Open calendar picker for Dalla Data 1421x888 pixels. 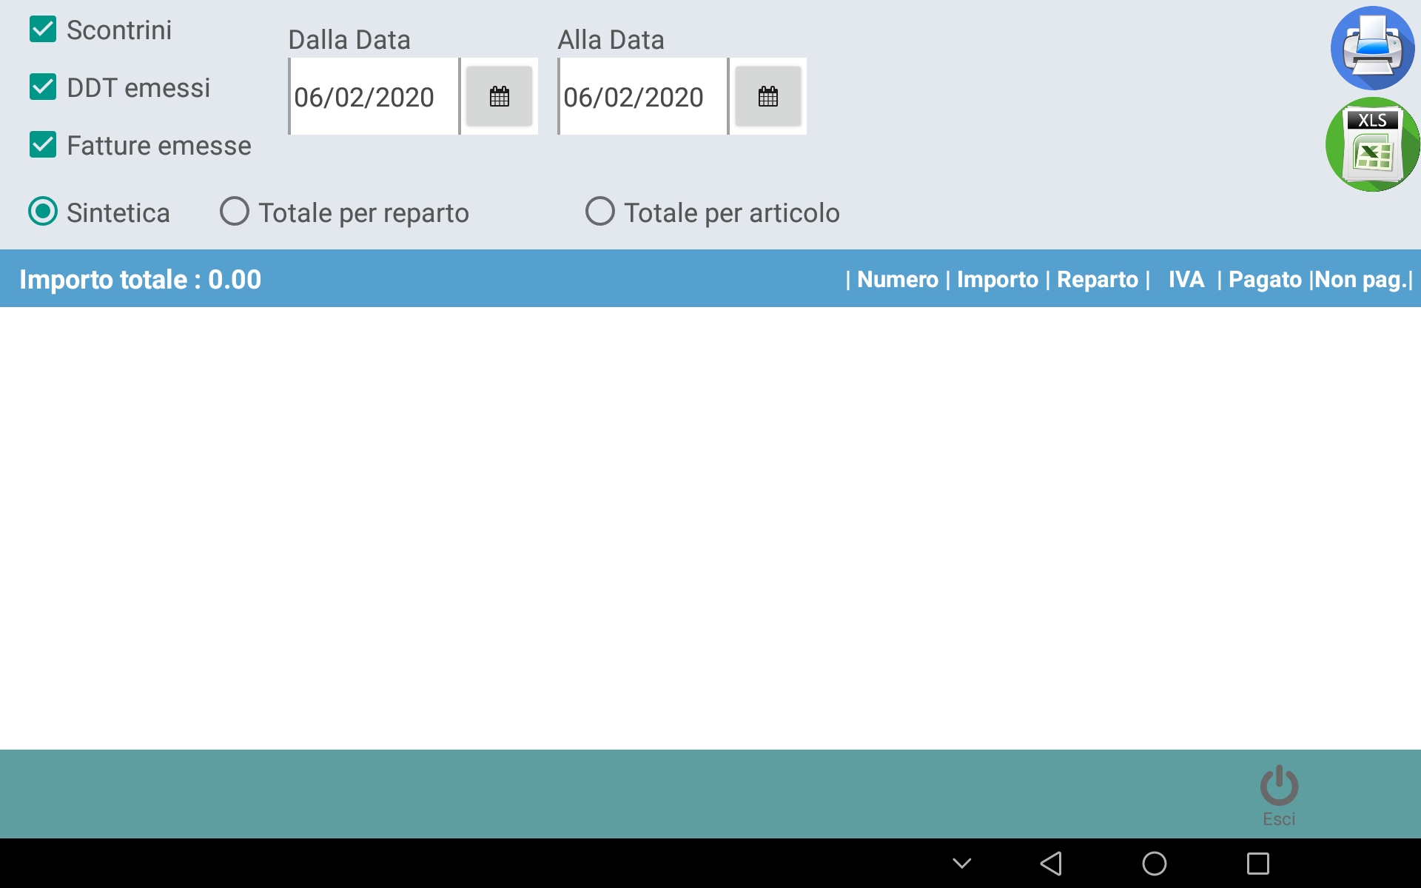pos(500,96)
